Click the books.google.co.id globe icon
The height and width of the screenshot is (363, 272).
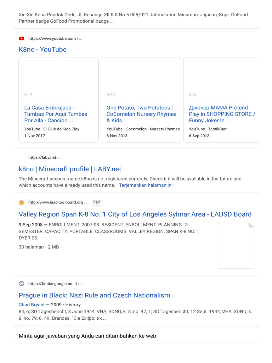pos(22,284)
